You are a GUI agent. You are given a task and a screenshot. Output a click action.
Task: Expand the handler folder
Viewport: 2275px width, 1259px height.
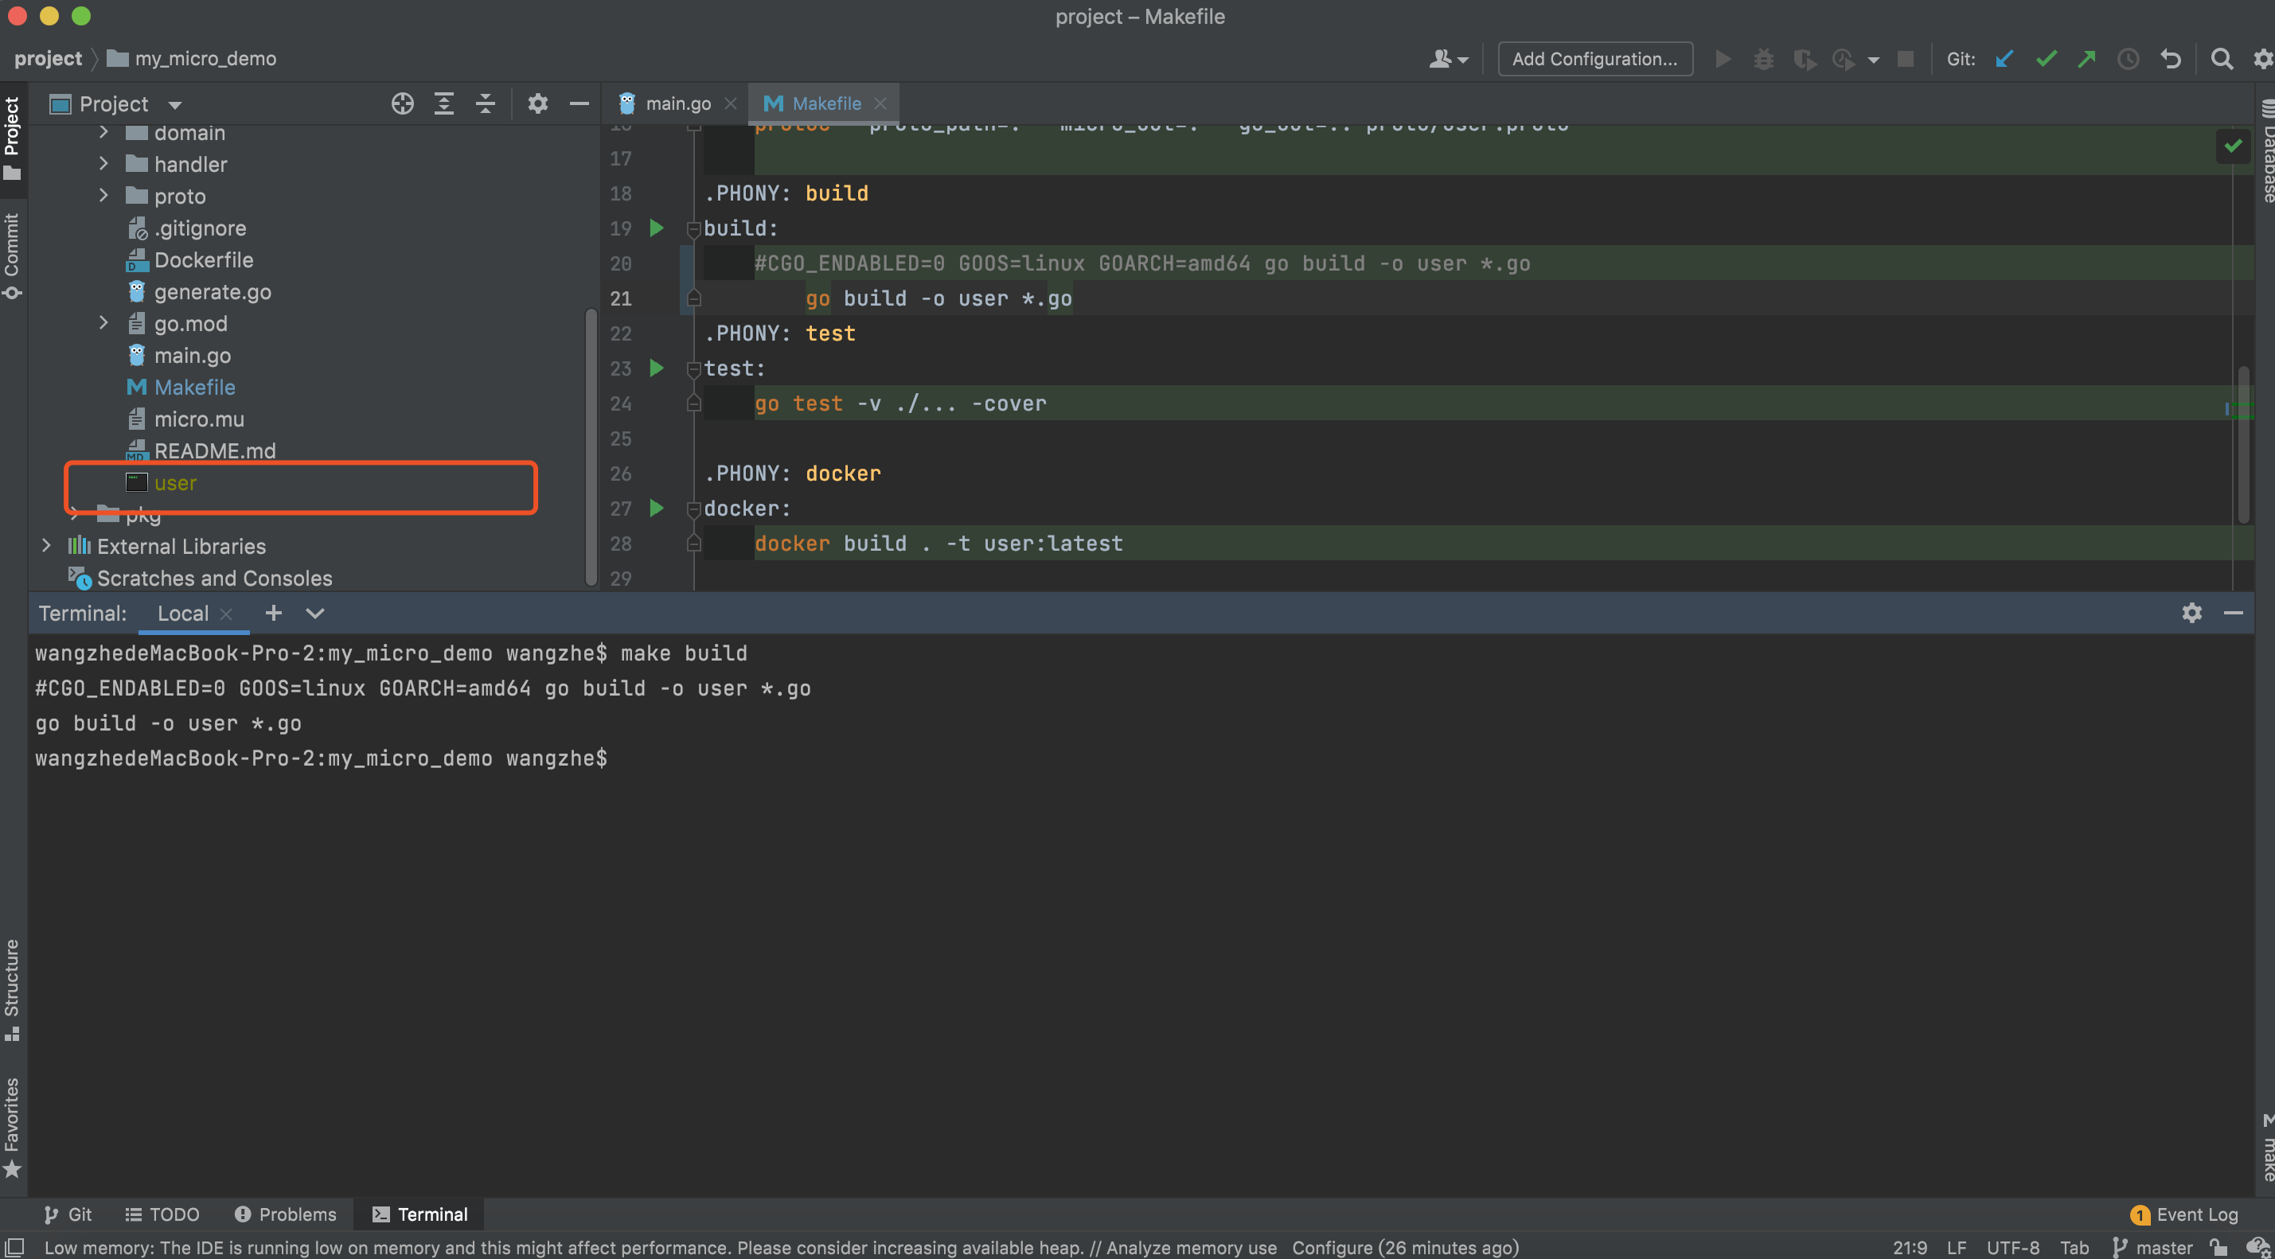tap(103, 164)
